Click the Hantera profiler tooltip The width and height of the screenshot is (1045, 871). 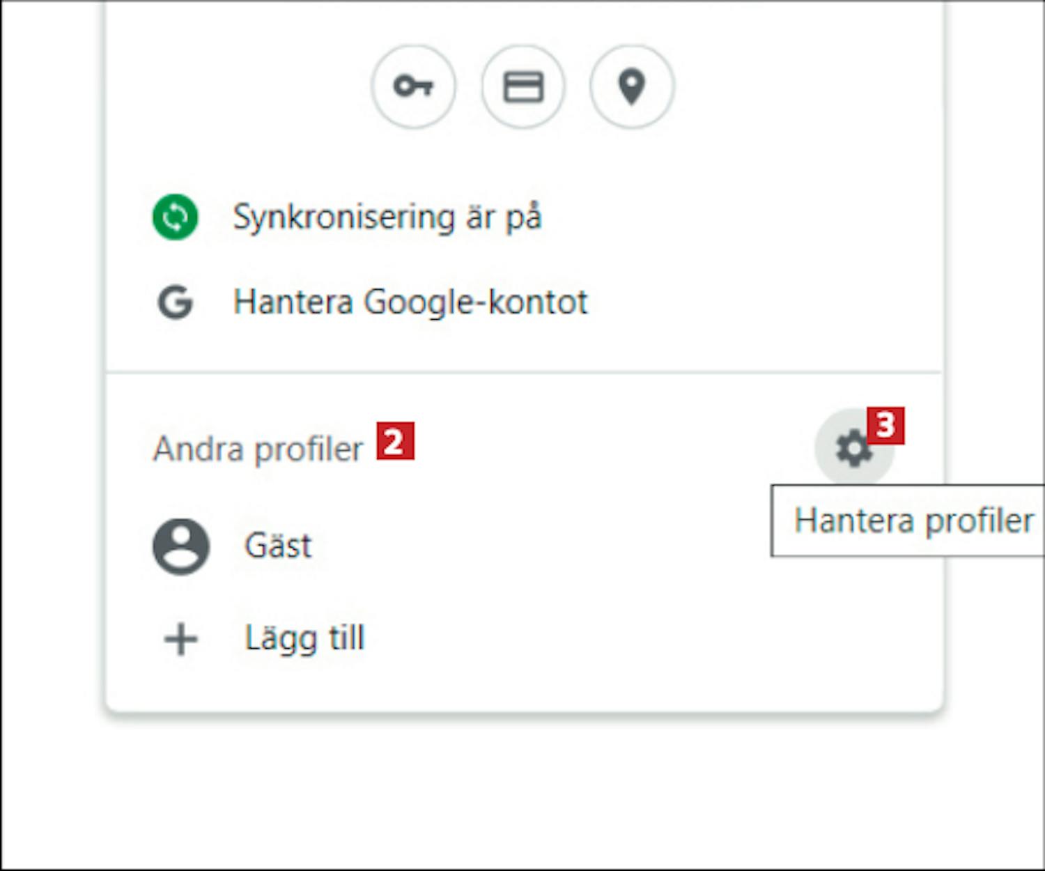tap(908, 521)
